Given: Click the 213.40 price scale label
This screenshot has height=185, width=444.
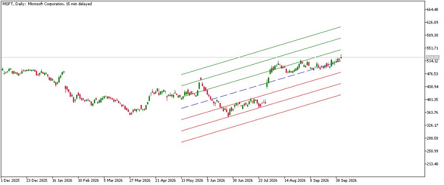Looking at the screenshot, I should (432, 164).
